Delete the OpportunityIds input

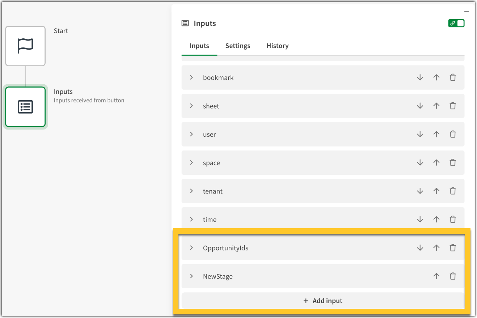(x=452, y=248)
